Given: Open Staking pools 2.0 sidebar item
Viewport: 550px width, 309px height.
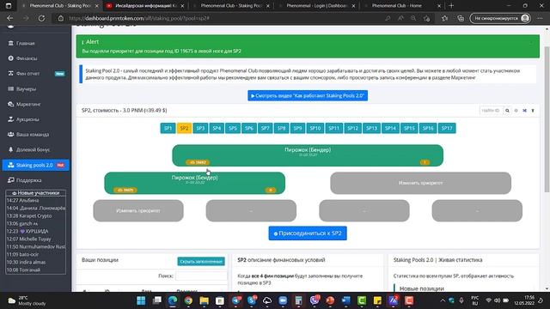Looking at the screenshot, I should coord(35,165).
